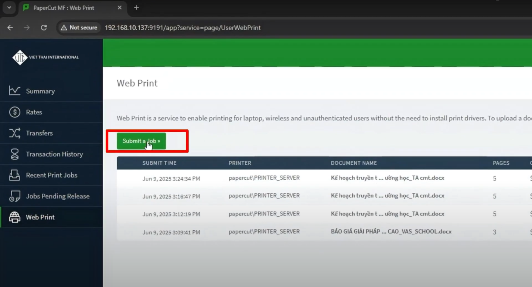Click the Rates dollar sign icon
The image size is (532, 287).
click(15, 112)
